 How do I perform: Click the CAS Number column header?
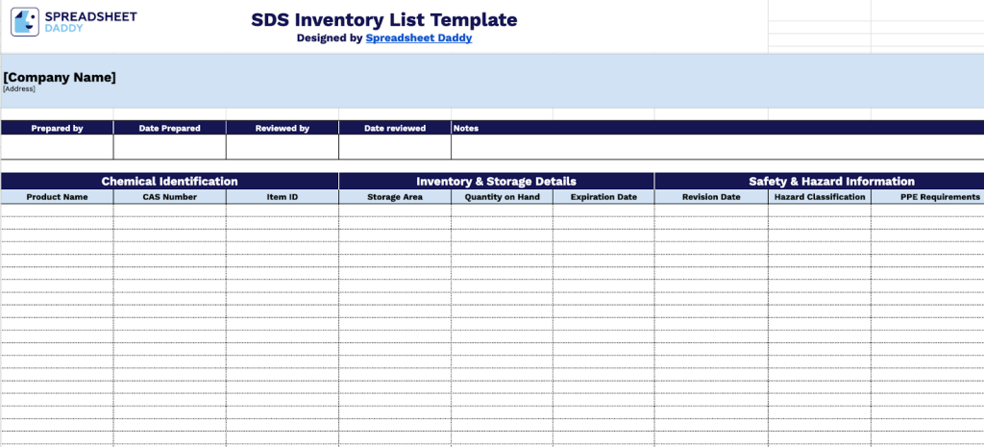(x=170, y=197)
